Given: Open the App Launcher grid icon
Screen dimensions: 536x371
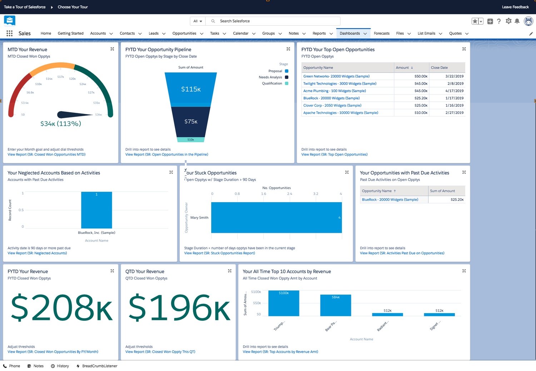Looking at the screenshot, I should 10,33.
